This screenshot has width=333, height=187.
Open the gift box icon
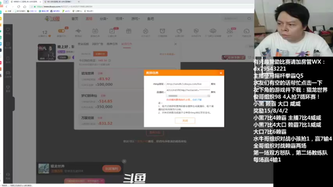129,31
